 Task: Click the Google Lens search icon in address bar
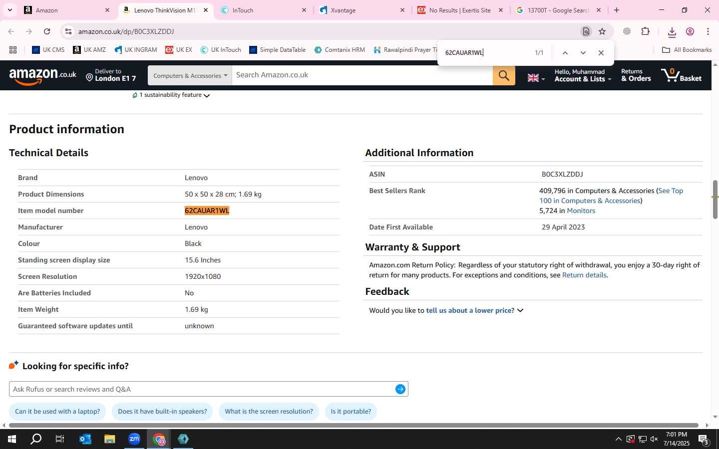tap(586, 31)
